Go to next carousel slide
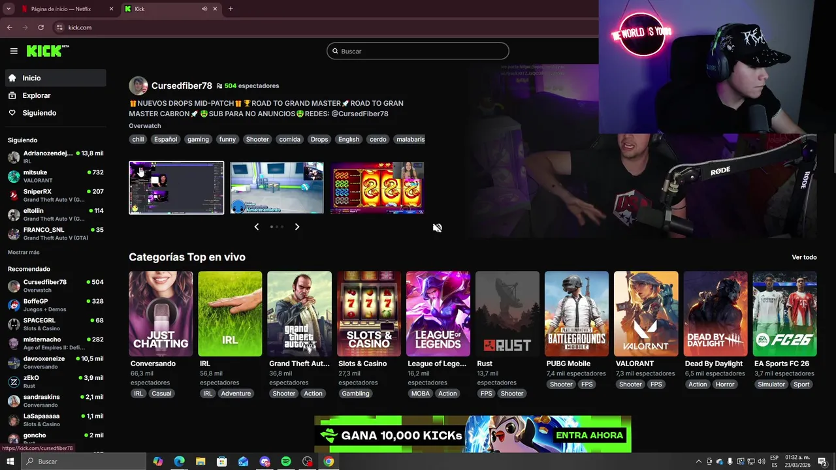The image size is (836, 470). [x=297, y=227]
